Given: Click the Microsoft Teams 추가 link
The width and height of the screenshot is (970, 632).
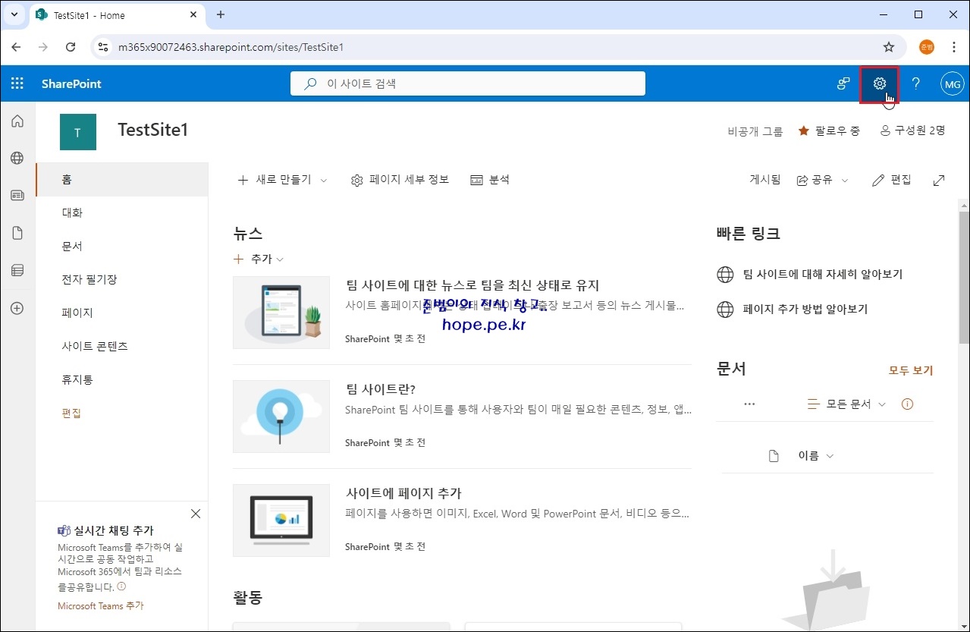Looking at the screenshot, I should [100, 605].
